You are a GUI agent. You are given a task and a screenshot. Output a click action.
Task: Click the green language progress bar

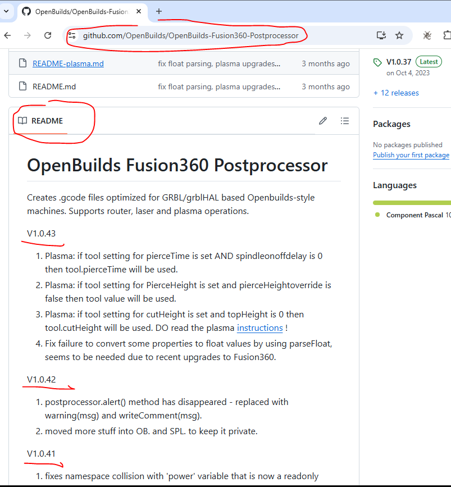(412, 203)
